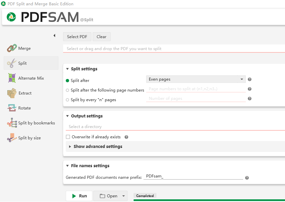Open the Split by size label
The image size is (285, 202).
[x=30, y=138]
